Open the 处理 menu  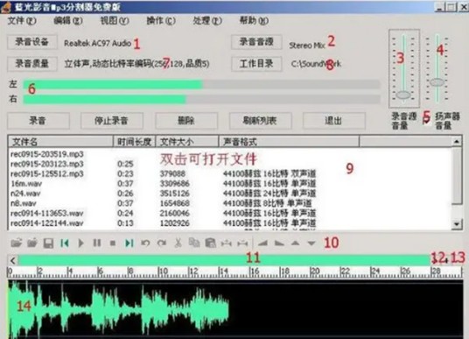(x=207, y=21)
